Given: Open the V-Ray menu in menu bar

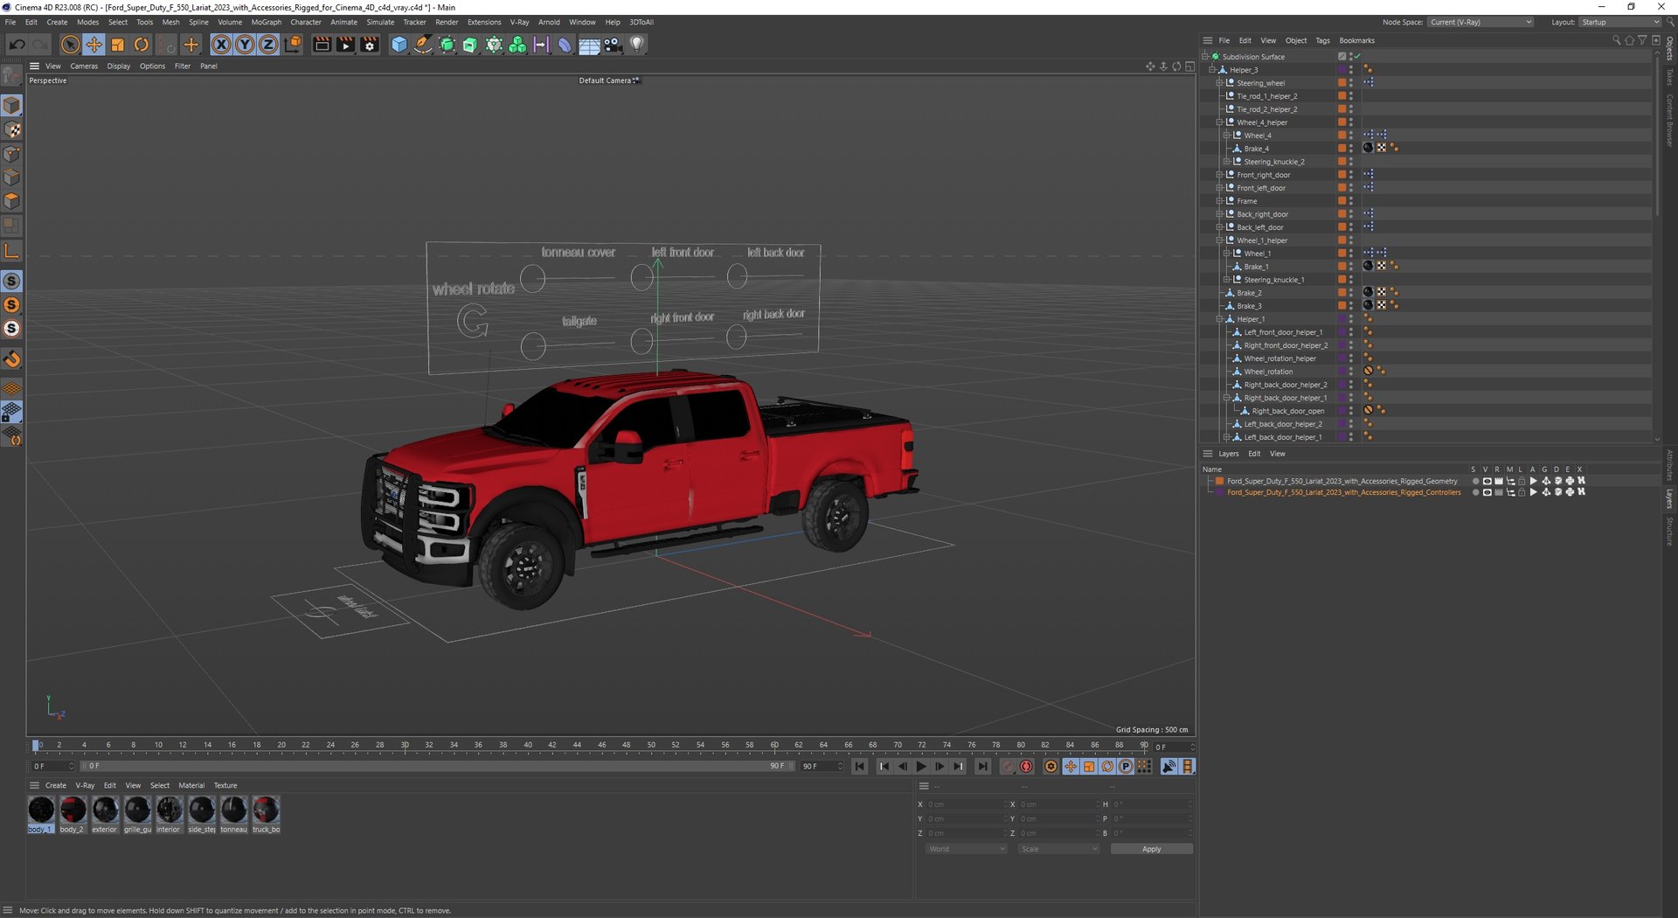Looking at the screenshot, I should [519, 22].
